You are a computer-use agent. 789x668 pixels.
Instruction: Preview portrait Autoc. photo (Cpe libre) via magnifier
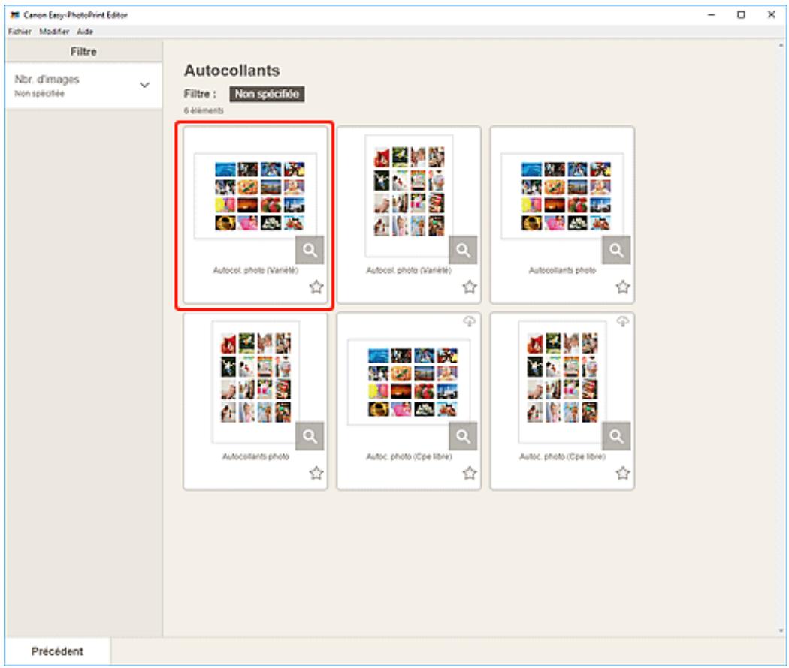(616, 436)
